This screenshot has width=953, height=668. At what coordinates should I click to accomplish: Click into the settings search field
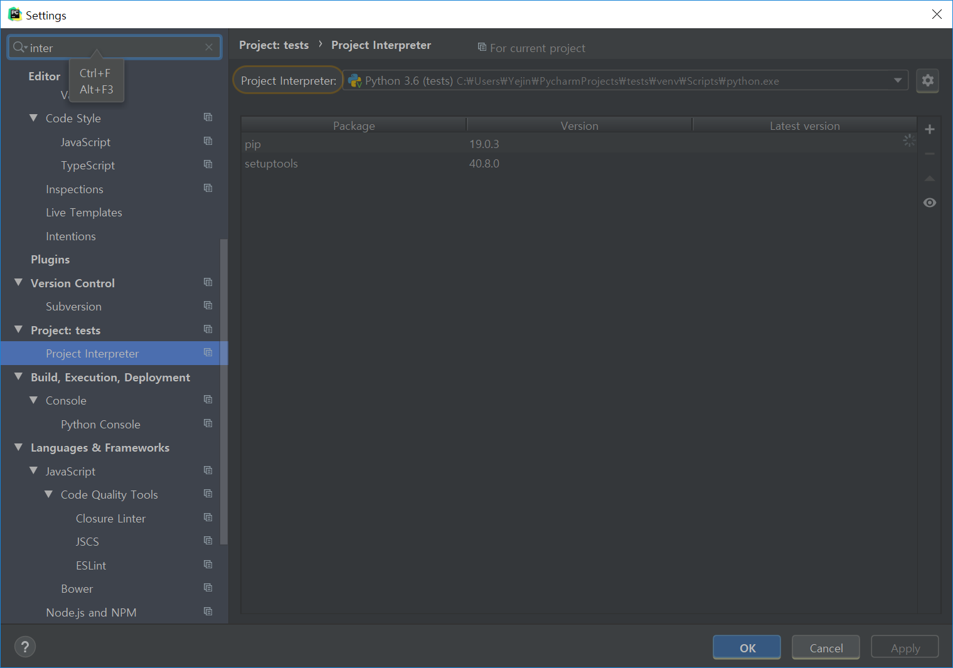coord(116,48)
